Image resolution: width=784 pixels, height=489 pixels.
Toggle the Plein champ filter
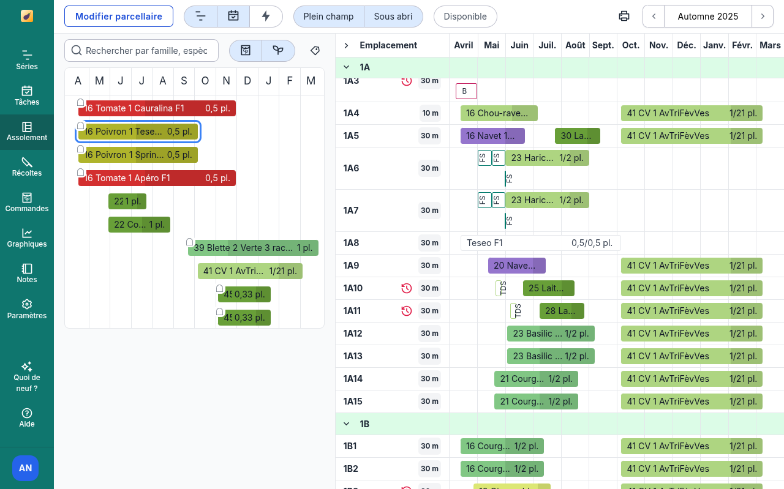point(328,17)
